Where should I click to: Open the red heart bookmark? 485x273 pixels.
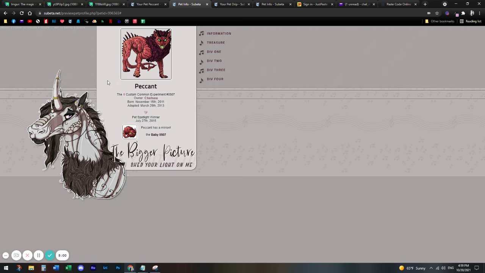point(62,21)
